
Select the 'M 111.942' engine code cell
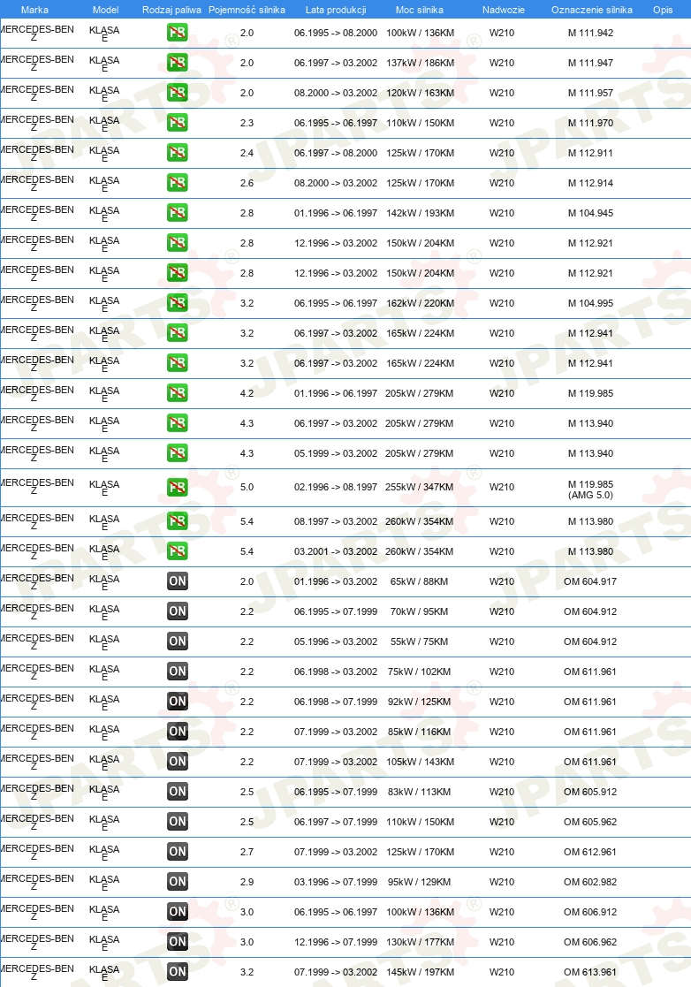(x=590, y=33)
